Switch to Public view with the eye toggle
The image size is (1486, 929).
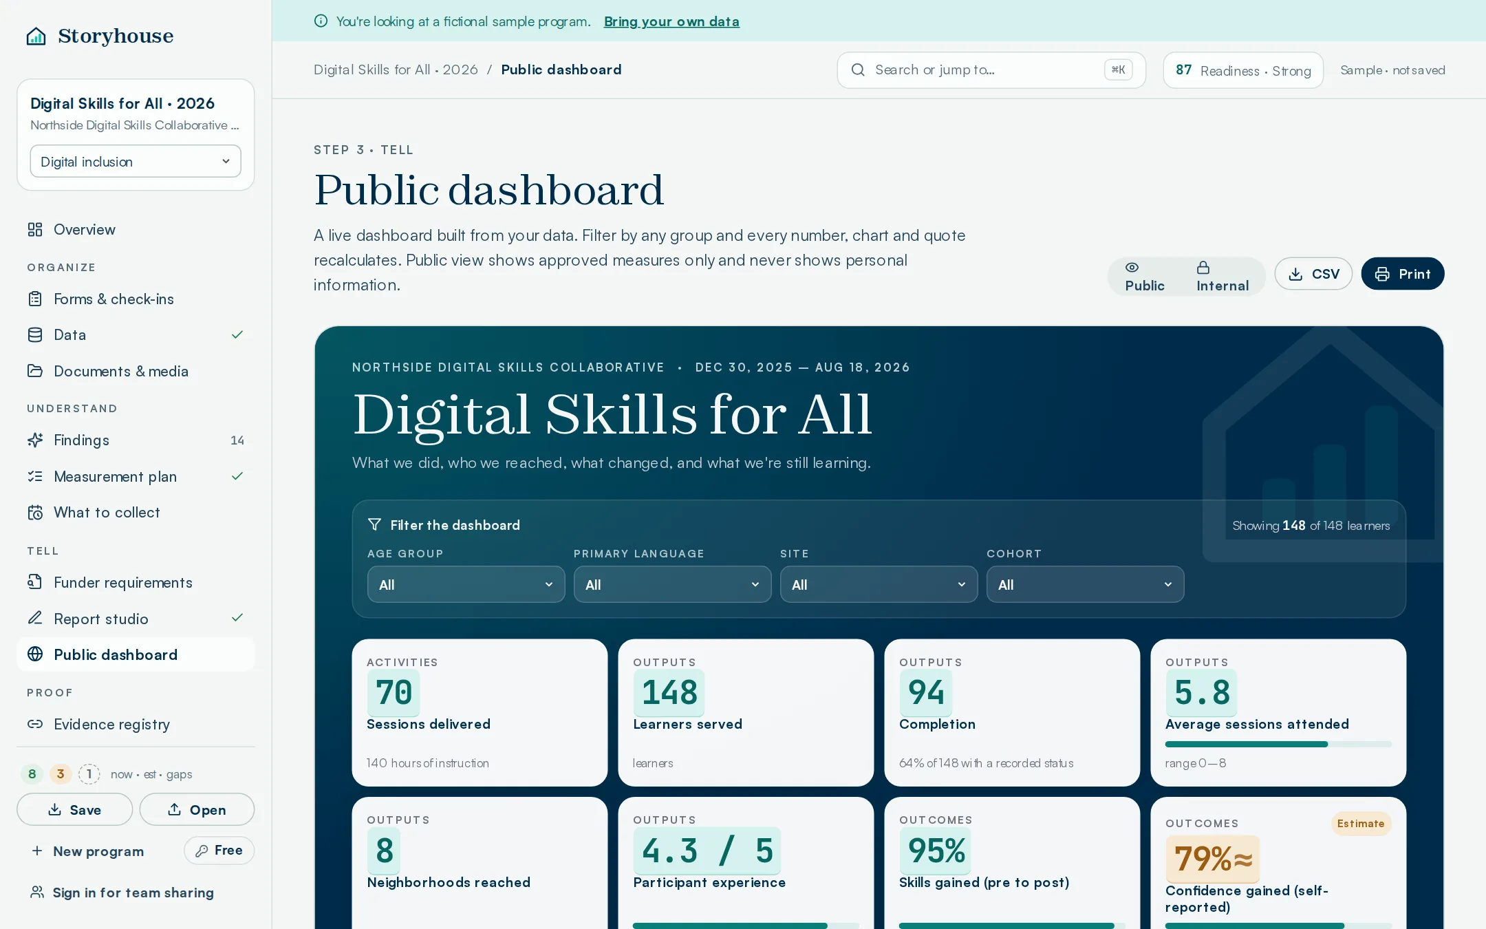tap(1145, 277)
